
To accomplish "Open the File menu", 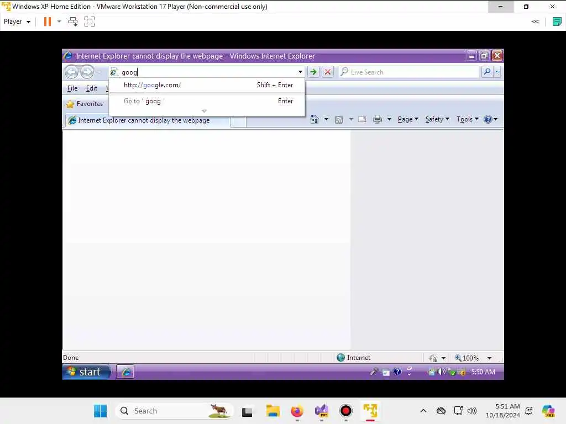I will click(x=72, y=88).
